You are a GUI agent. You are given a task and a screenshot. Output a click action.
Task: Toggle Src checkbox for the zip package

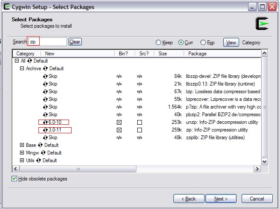[x=139, y=130]
